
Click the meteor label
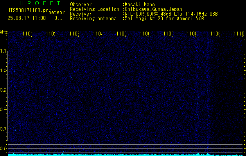point(57,12)
